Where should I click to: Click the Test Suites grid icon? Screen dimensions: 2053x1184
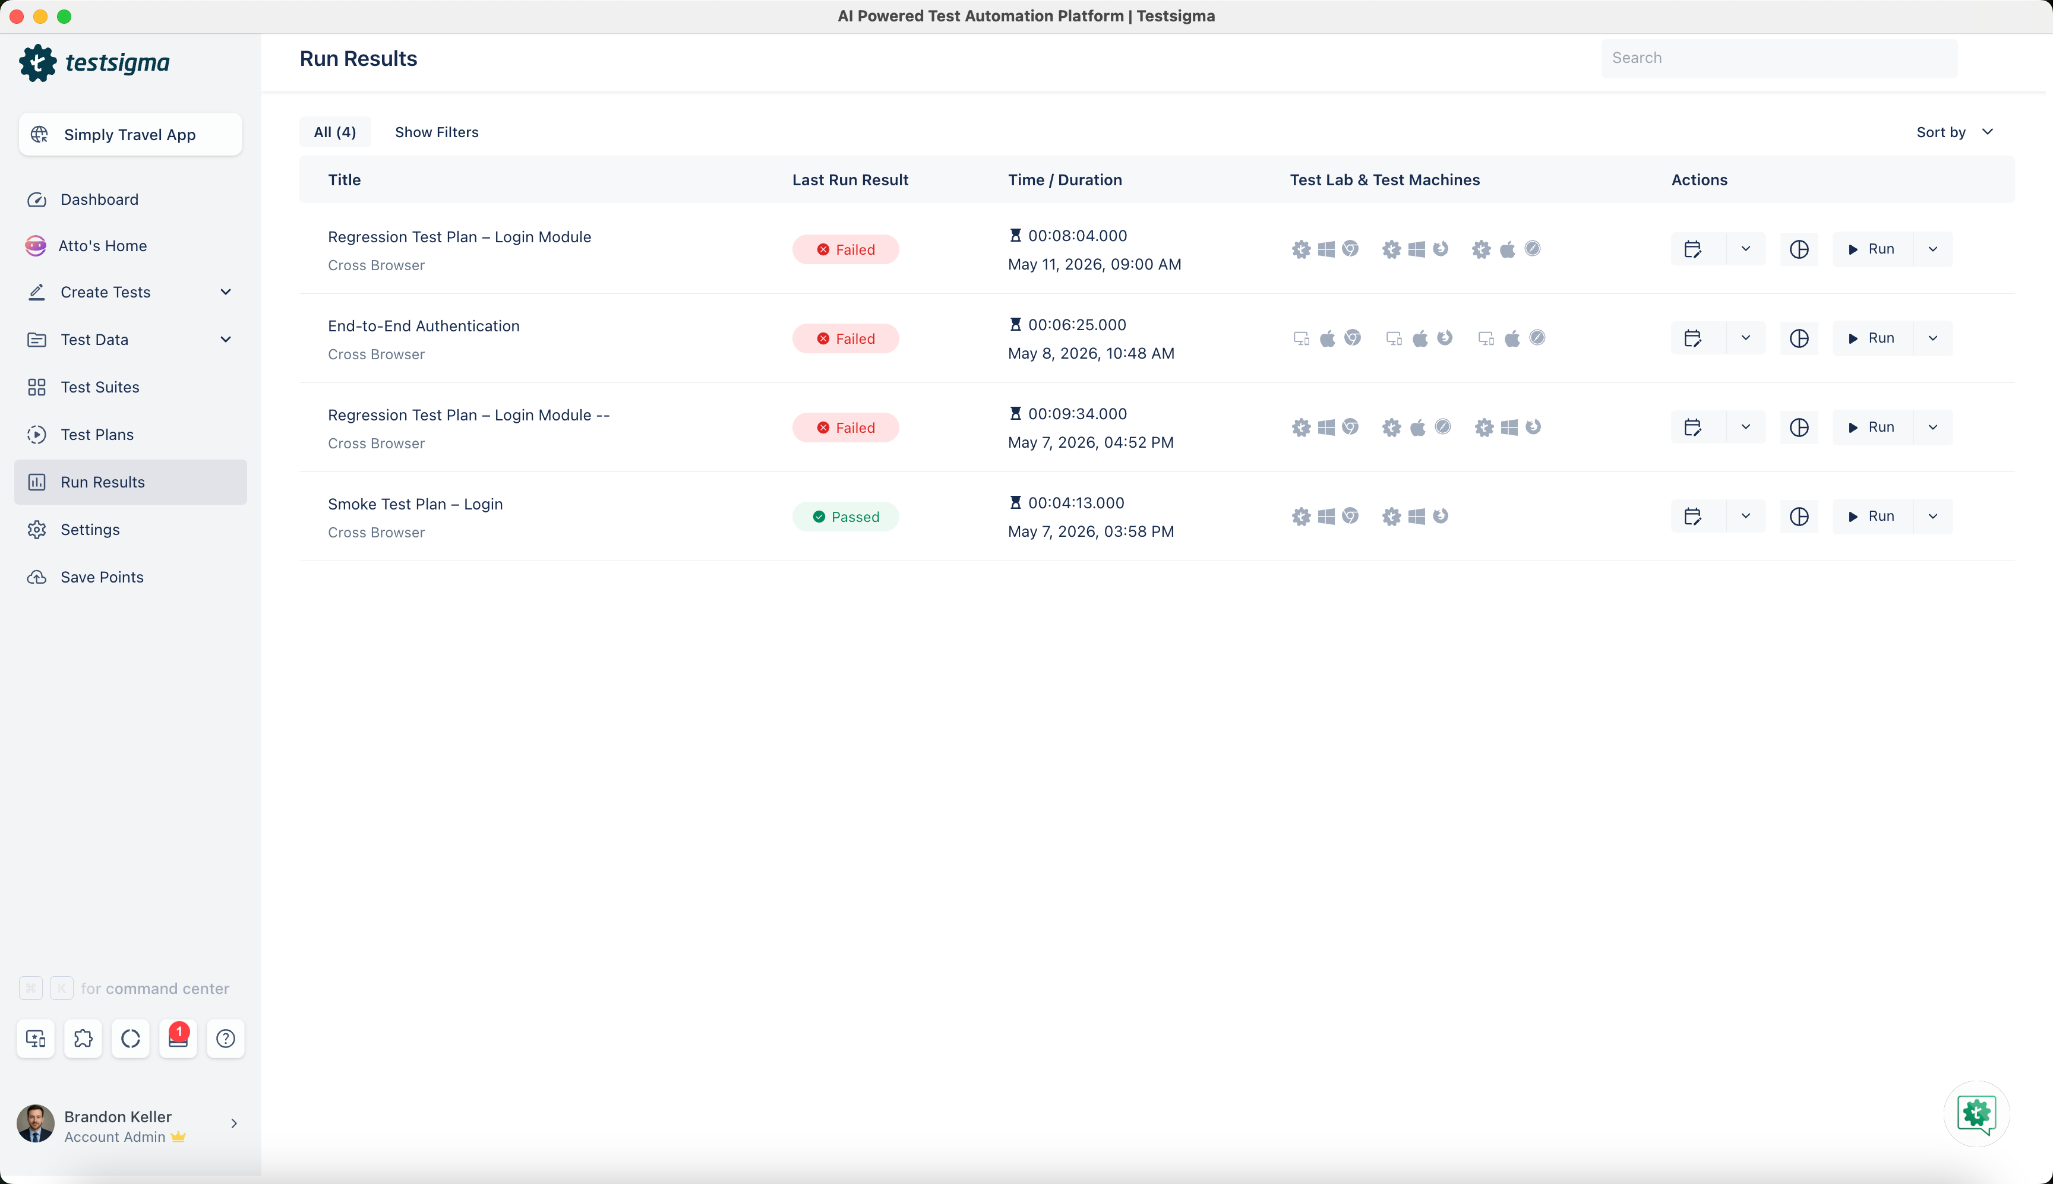tap(37, 387)
